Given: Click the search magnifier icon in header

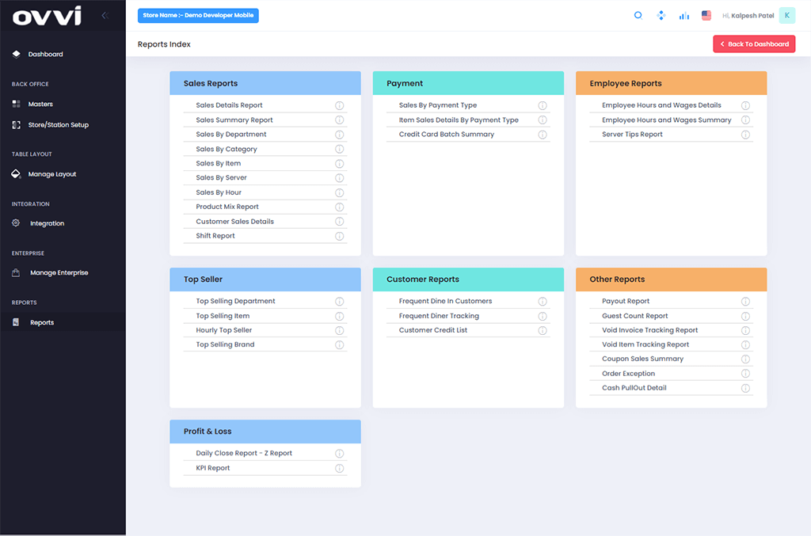Looking at the screenshot, I should 638,16.
